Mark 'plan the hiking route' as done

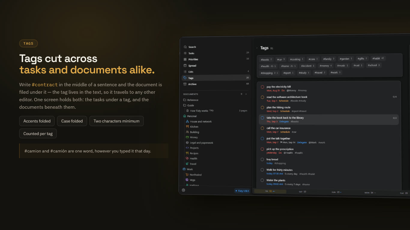pos(262,108)
